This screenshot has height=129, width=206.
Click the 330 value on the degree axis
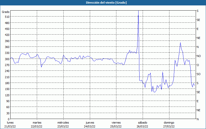coord(7,53)
